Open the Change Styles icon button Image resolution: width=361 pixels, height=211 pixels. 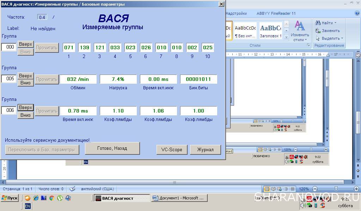pos(300,30)
